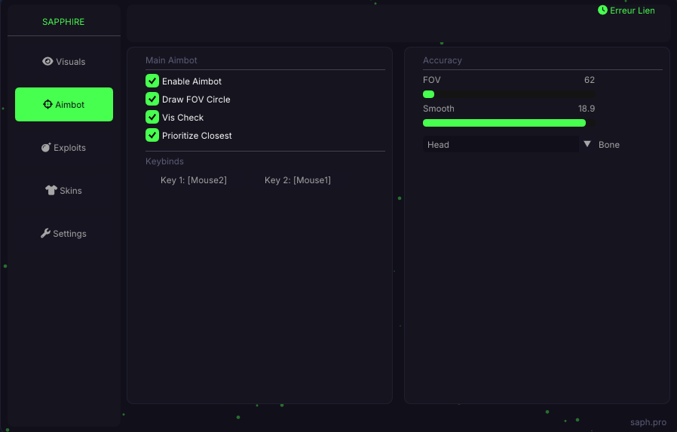Click the Bone label text
The width and height of the screenshot is (677, 432).
609,145
